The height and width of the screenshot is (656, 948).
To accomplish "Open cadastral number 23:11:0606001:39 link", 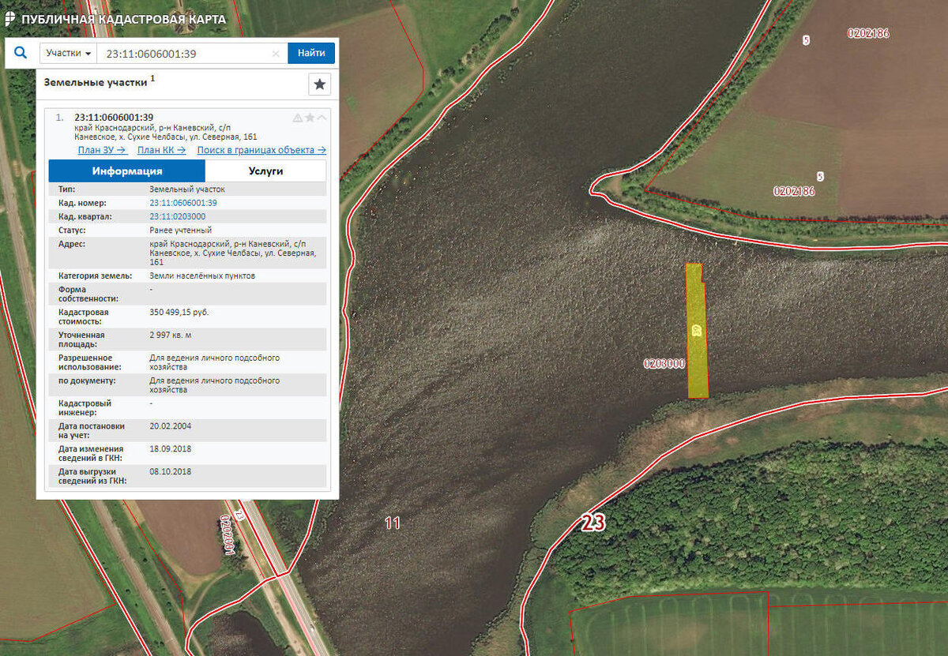I will [x=183, y=203].
